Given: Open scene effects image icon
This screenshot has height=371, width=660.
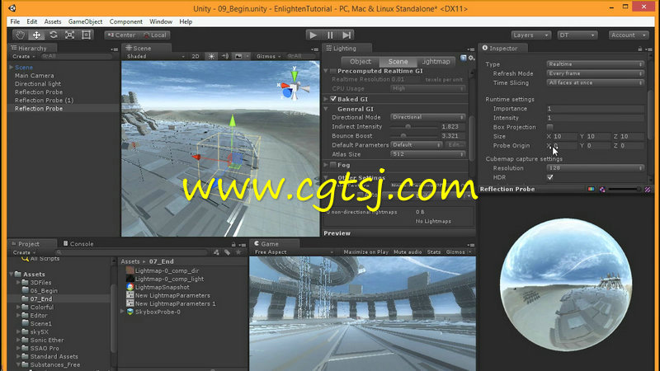Looking at the screenshot, I should click(x=238, y=56).
